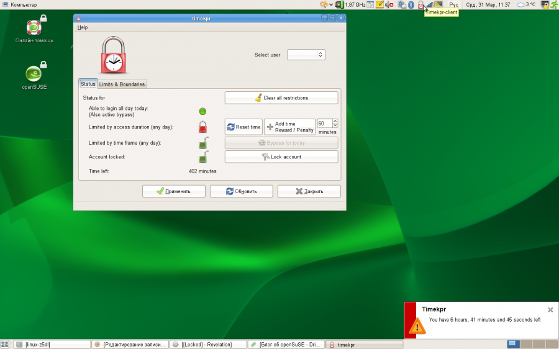
Task: Click the show desktop icon in bottom panel
Action: pyautogui.click(x=5, y=344)
